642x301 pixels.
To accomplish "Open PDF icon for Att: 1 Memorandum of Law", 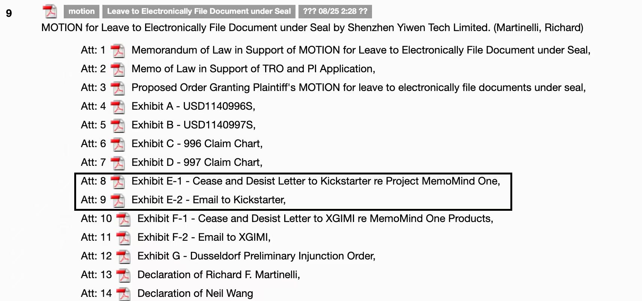I will (118, 51).
